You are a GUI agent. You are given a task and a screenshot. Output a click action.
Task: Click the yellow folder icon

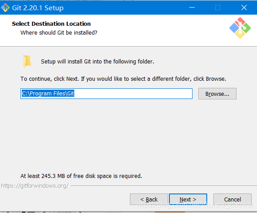tap(27, 61)
